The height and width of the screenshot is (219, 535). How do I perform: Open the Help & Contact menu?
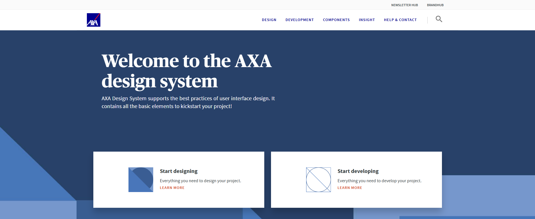click(x=400, y=20)
